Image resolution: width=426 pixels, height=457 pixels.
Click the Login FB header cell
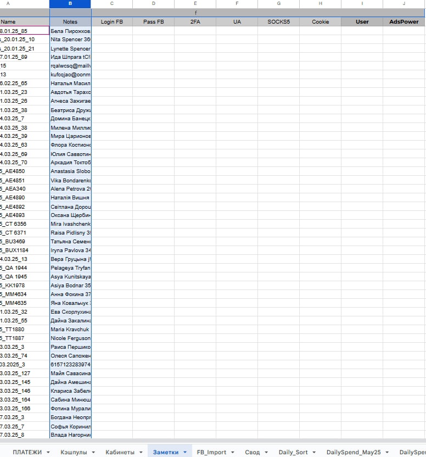[112, 22]
